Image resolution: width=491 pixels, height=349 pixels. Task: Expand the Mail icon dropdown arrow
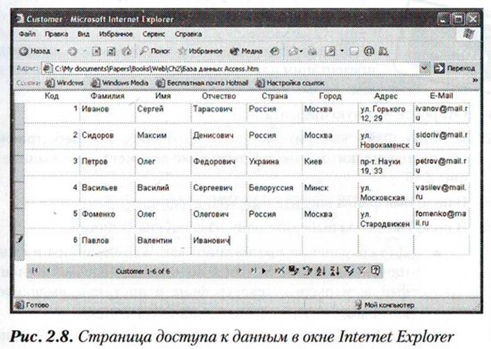pos(301,51)
